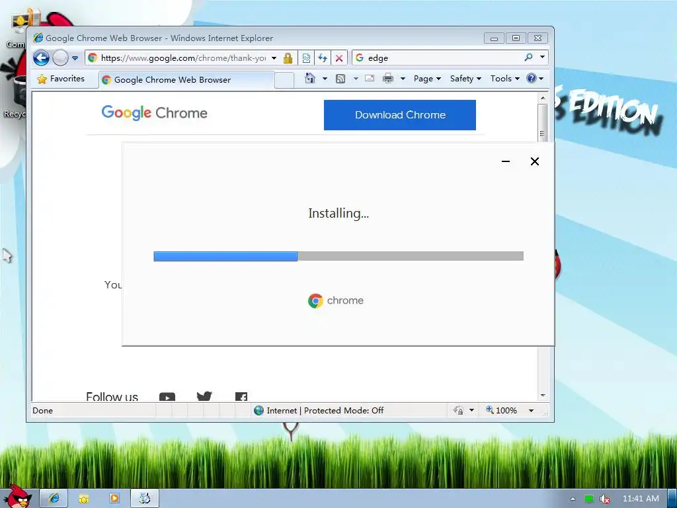Expand the feeds dropdown arrow

click(x=356, y=79)
